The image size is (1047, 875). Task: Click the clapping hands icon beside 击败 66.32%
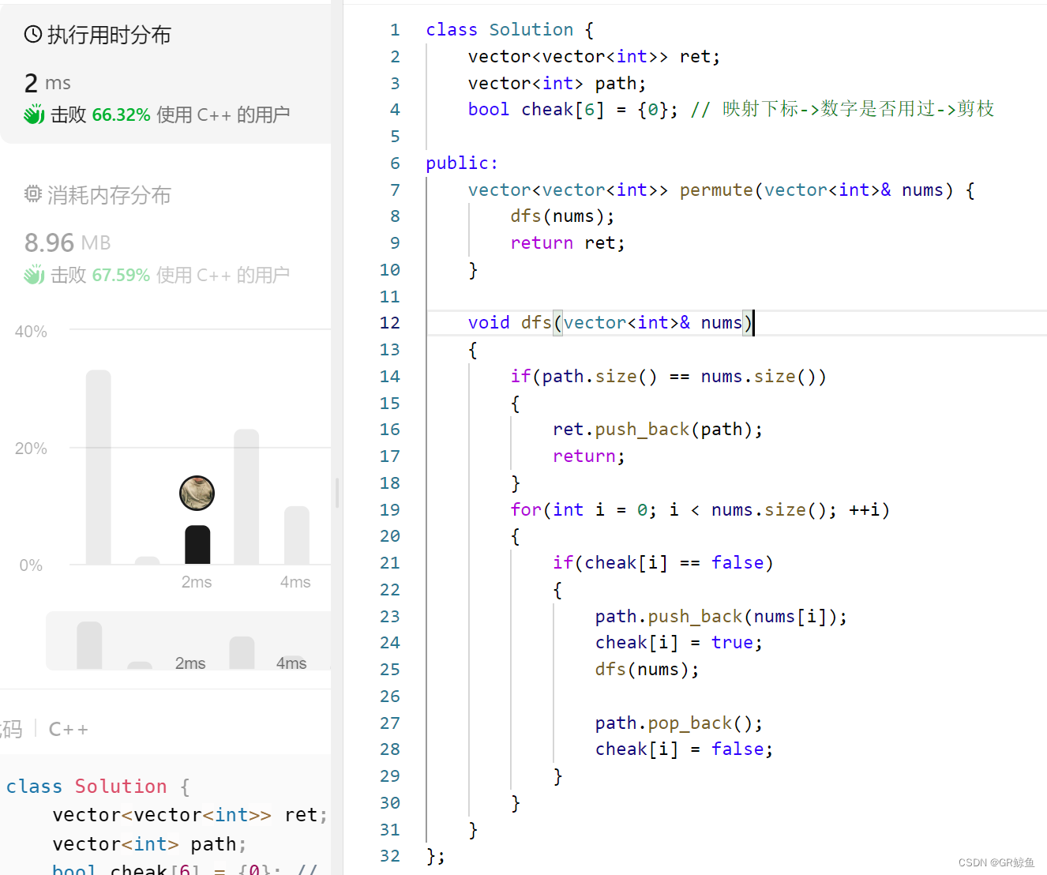[x=34, y=115]
